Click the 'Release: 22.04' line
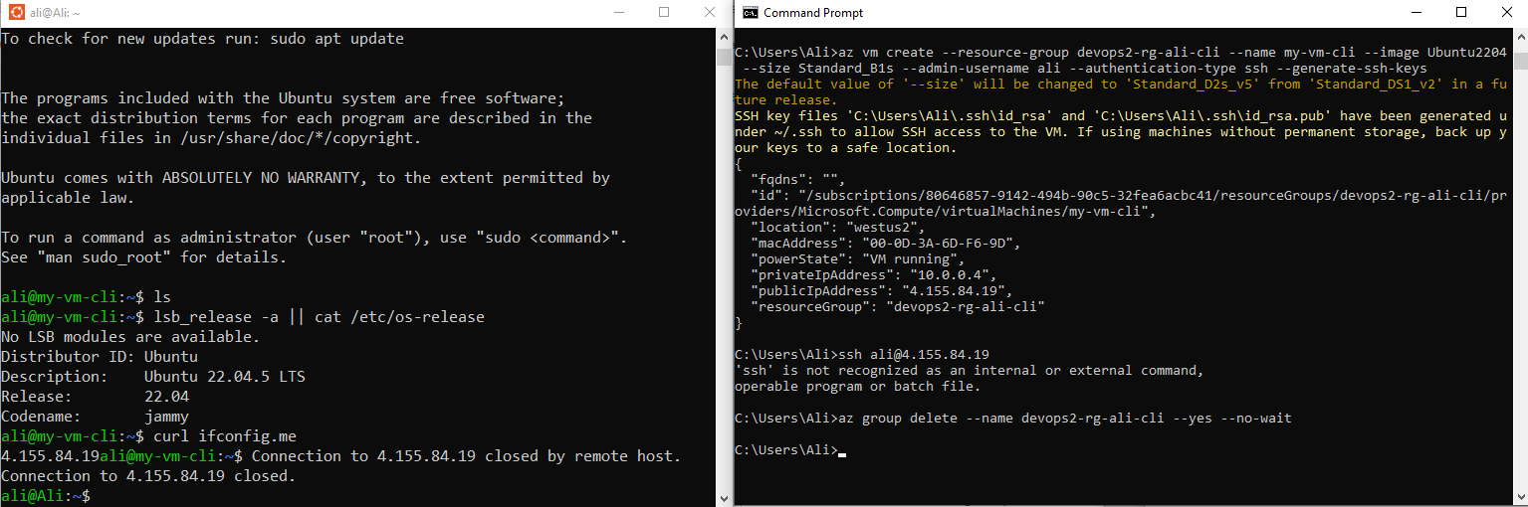Image resolution: width=1528 pixels, height=507 pixels. coord(95,397)
